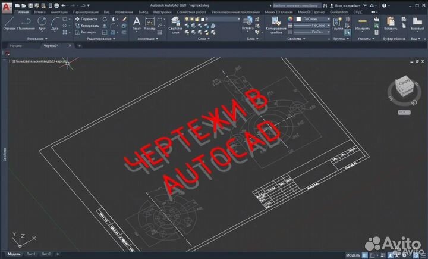Click the Help question mark button

click(x=385, y=5)
